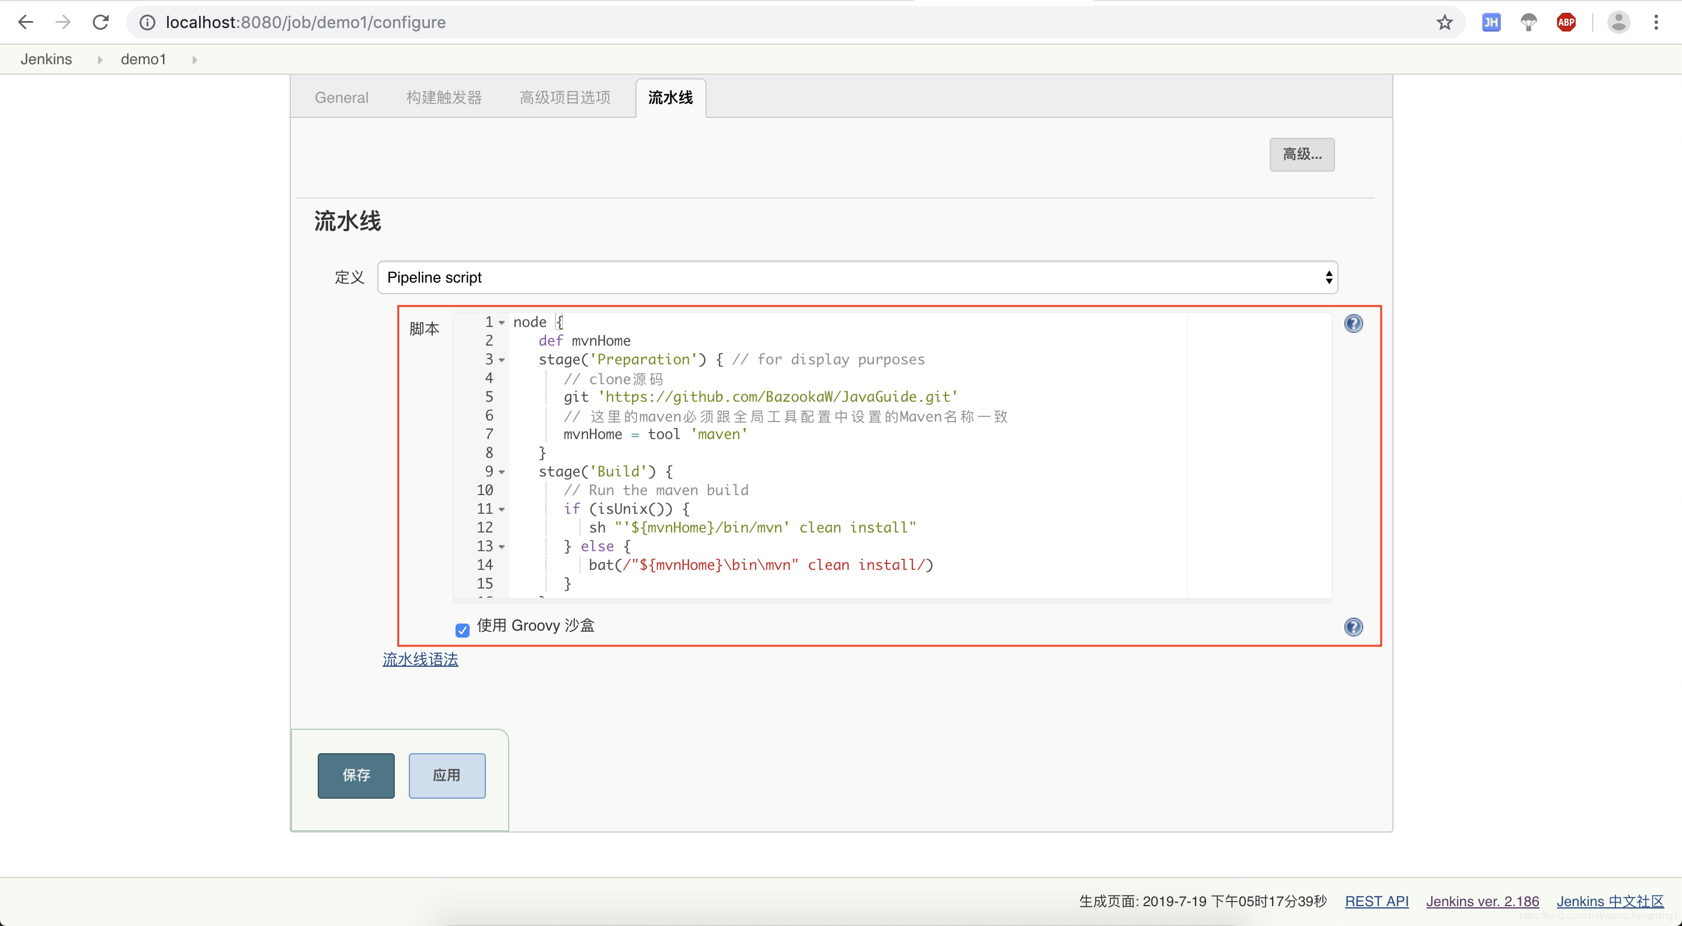This screenshot has width=1682, height=926.
Task: Click the browser reload icon
Action: (x=100, y=22)
